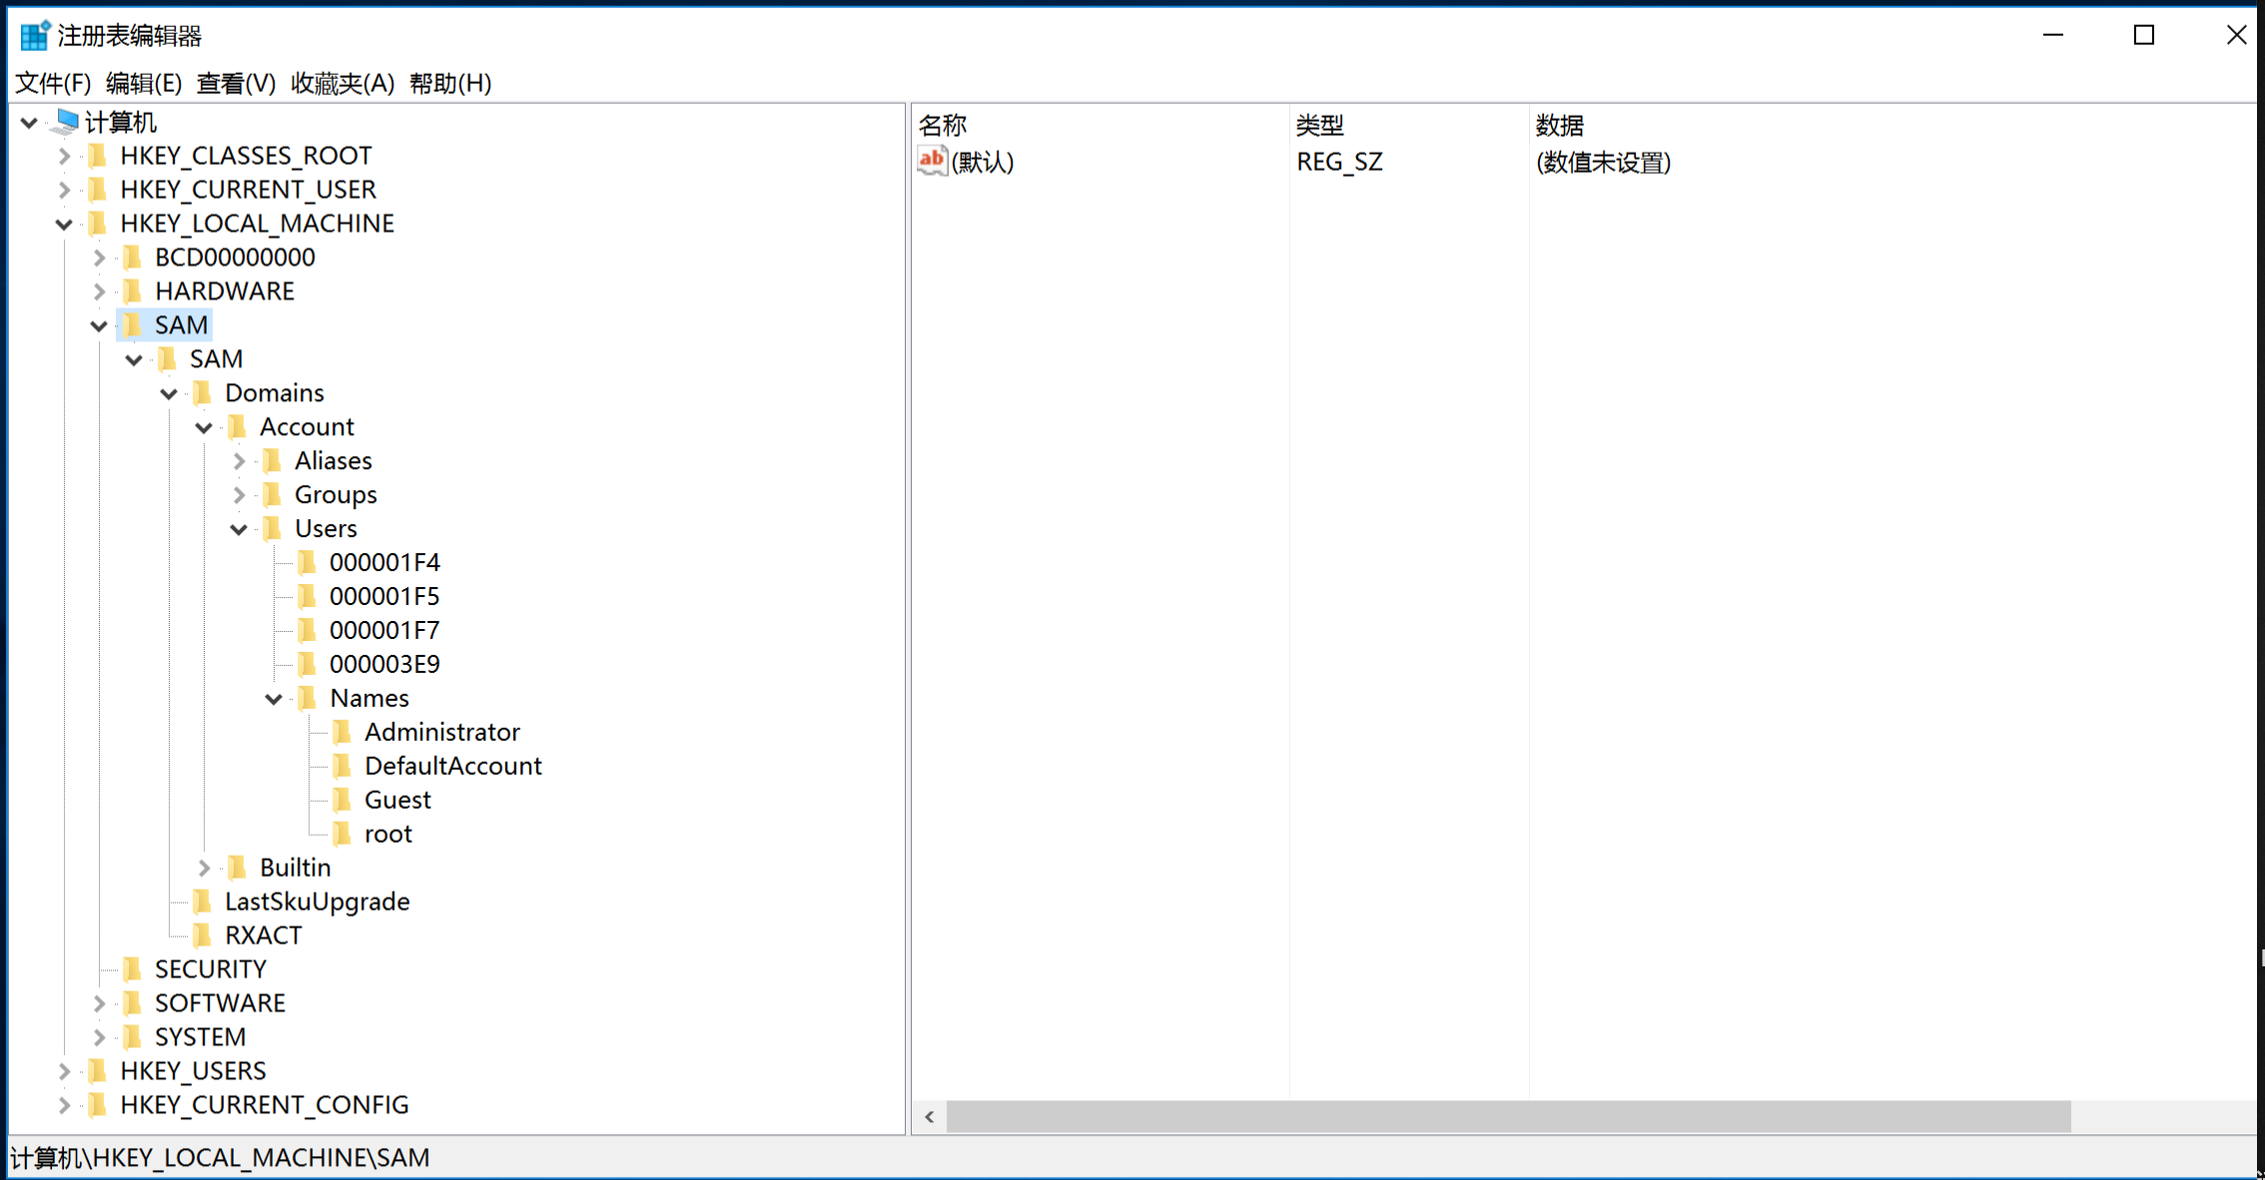Click the address path in status bar
The image size is (2265, 1180).
click(x=221, y=1157)
